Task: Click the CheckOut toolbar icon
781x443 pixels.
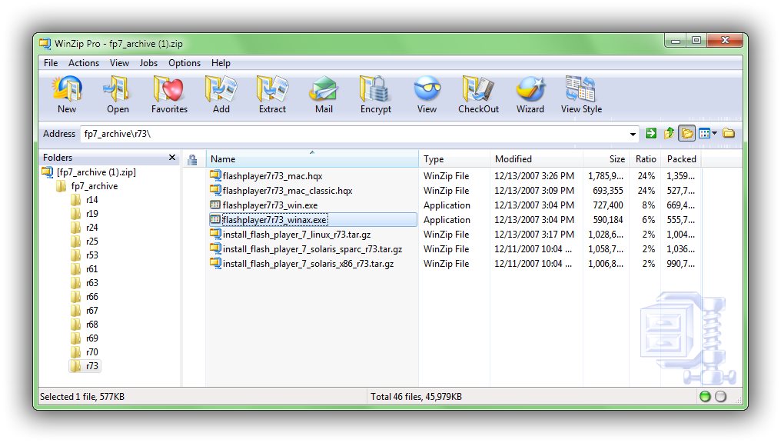Action: tap(478, 95)
